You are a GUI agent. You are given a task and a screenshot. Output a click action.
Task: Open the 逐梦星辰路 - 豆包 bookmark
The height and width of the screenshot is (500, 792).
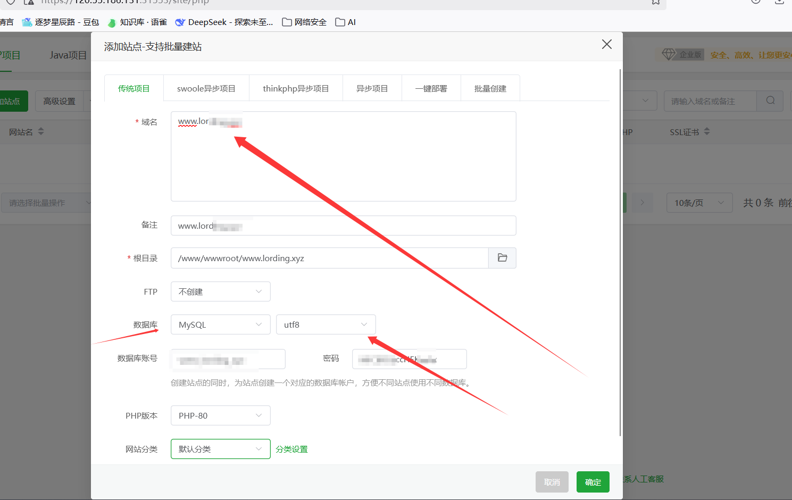pyautogui.click(x=61, y=22)
